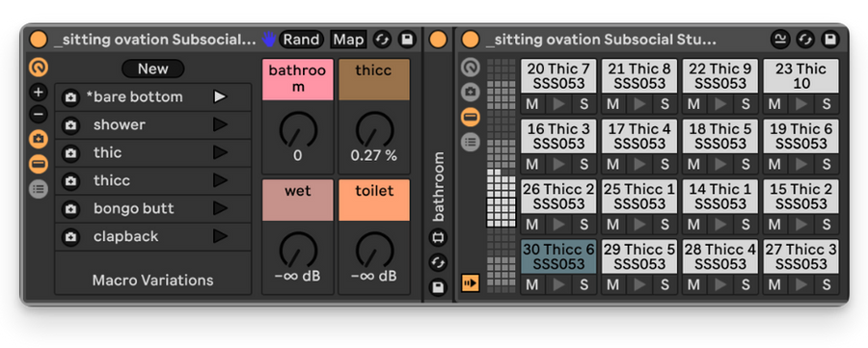Toggle the Drum Rack chain list
The image size is (868, 348).
coord(471,143)
